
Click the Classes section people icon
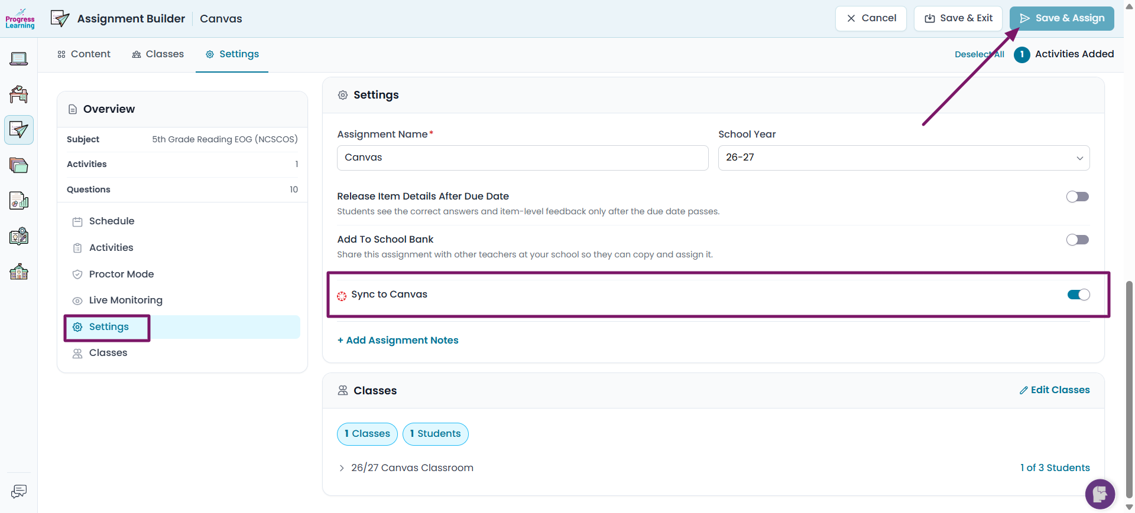tap(343, 390)
